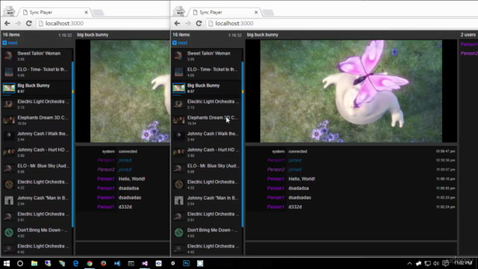The image size is (478, 269).
Task: Open Visual Studio Code from taskbar
Action: (117, 263)
